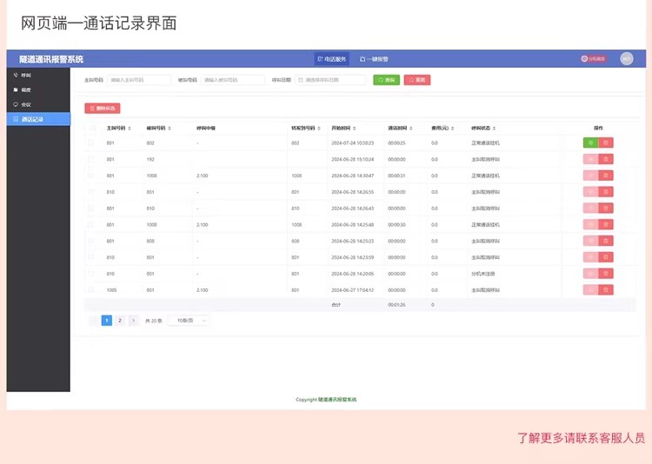
Task: Switch to 一键报警 tab in header
Action: click(374, 59)
